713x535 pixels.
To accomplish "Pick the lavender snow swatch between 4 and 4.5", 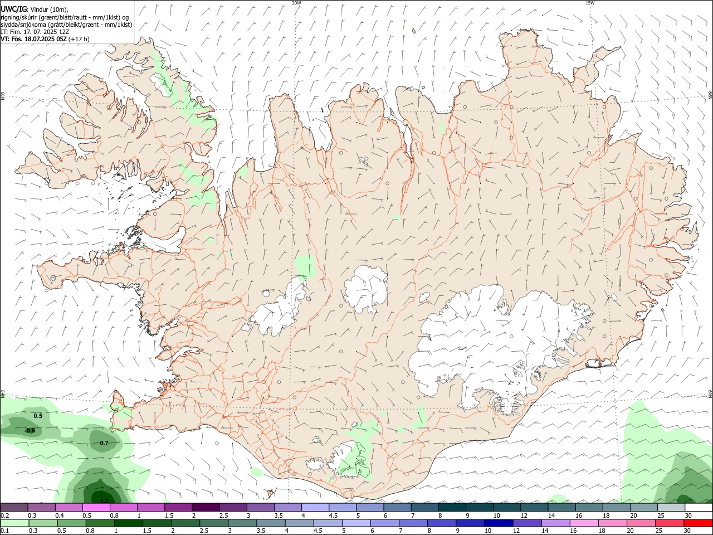I will pos(315,508).
